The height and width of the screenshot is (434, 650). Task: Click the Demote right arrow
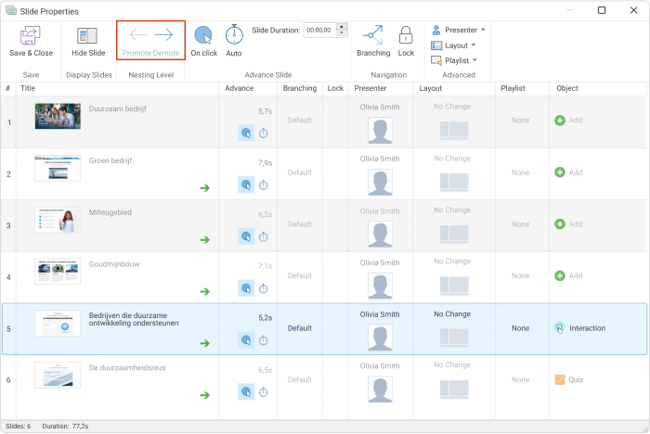click(163, 35)
